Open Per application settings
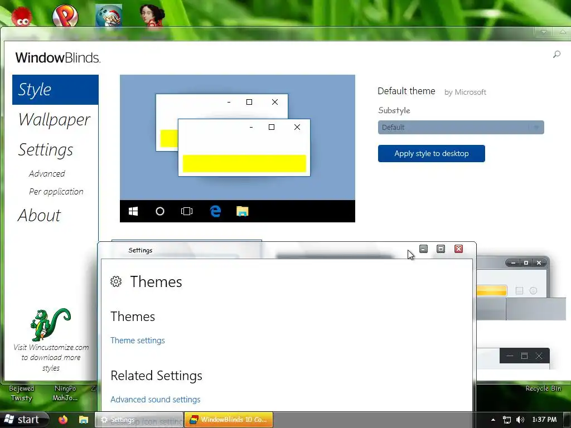 coord(56,192)
